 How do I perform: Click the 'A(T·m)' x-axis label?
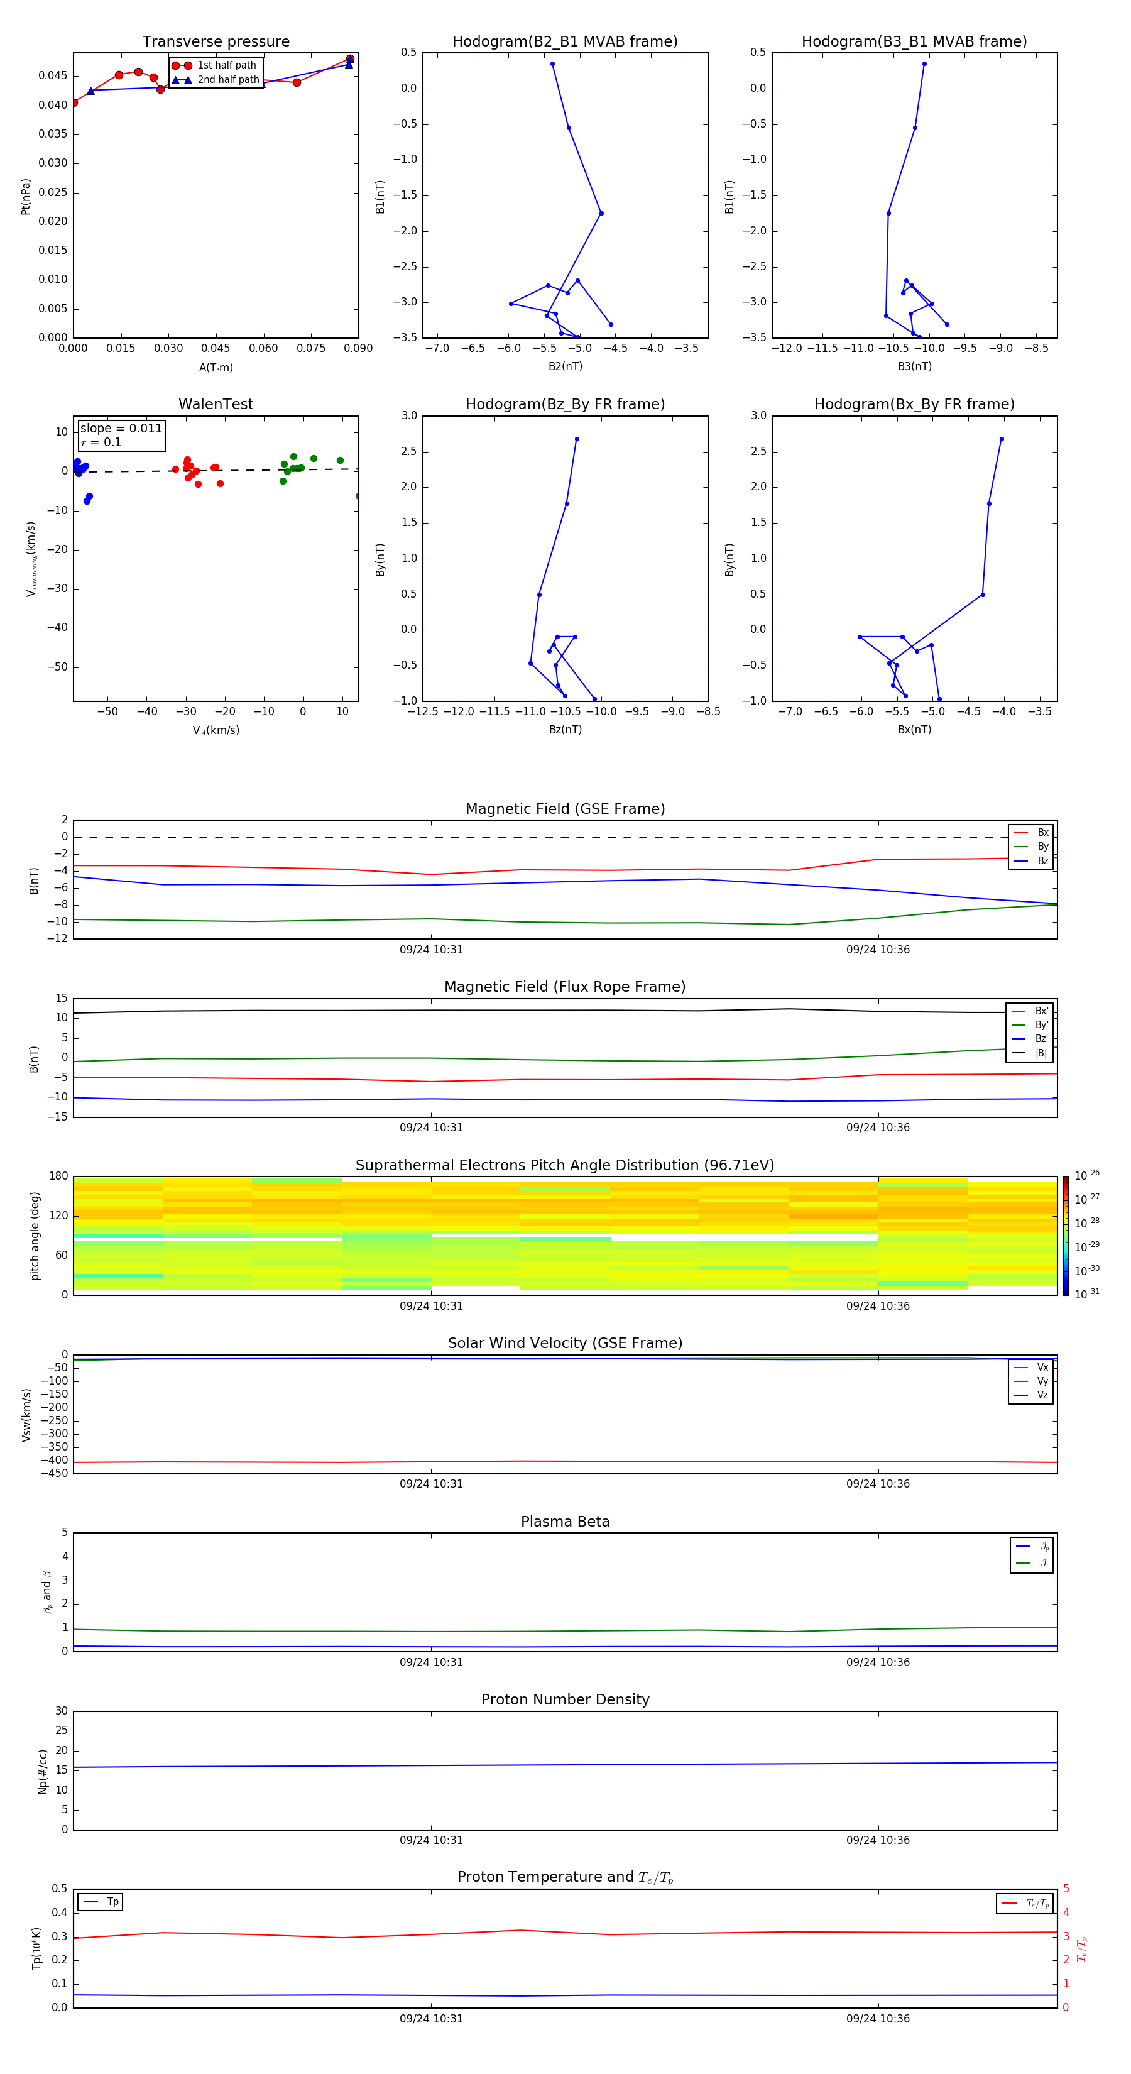(216, 368)
